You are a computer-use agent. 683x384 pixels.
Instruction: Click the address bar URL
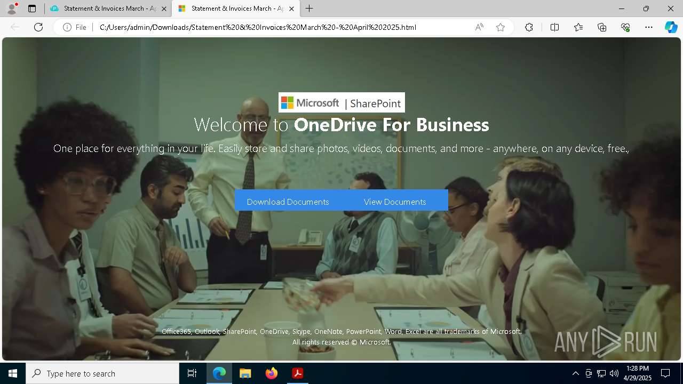(x=258, y=27)
